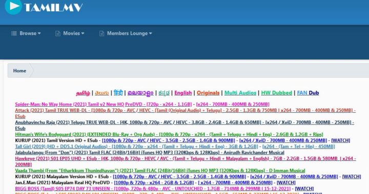Expand the Movies dropdown arrow
This screenshot has height=194, width=369.
pyautogui.click(x=83, y=33)
